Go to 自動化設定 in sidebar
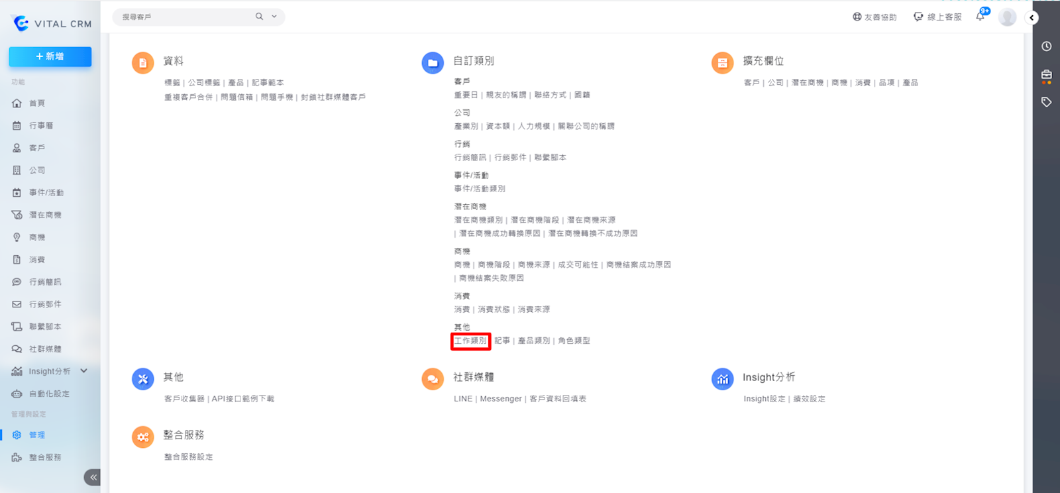Screen dimensions: 1060x493 point(48,394)
